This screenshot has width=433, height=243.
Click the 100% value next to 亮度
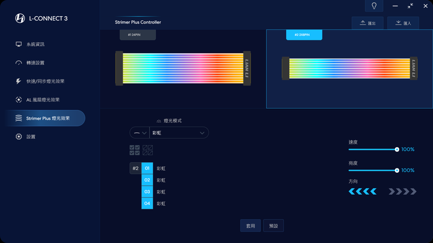click(408, 170)
